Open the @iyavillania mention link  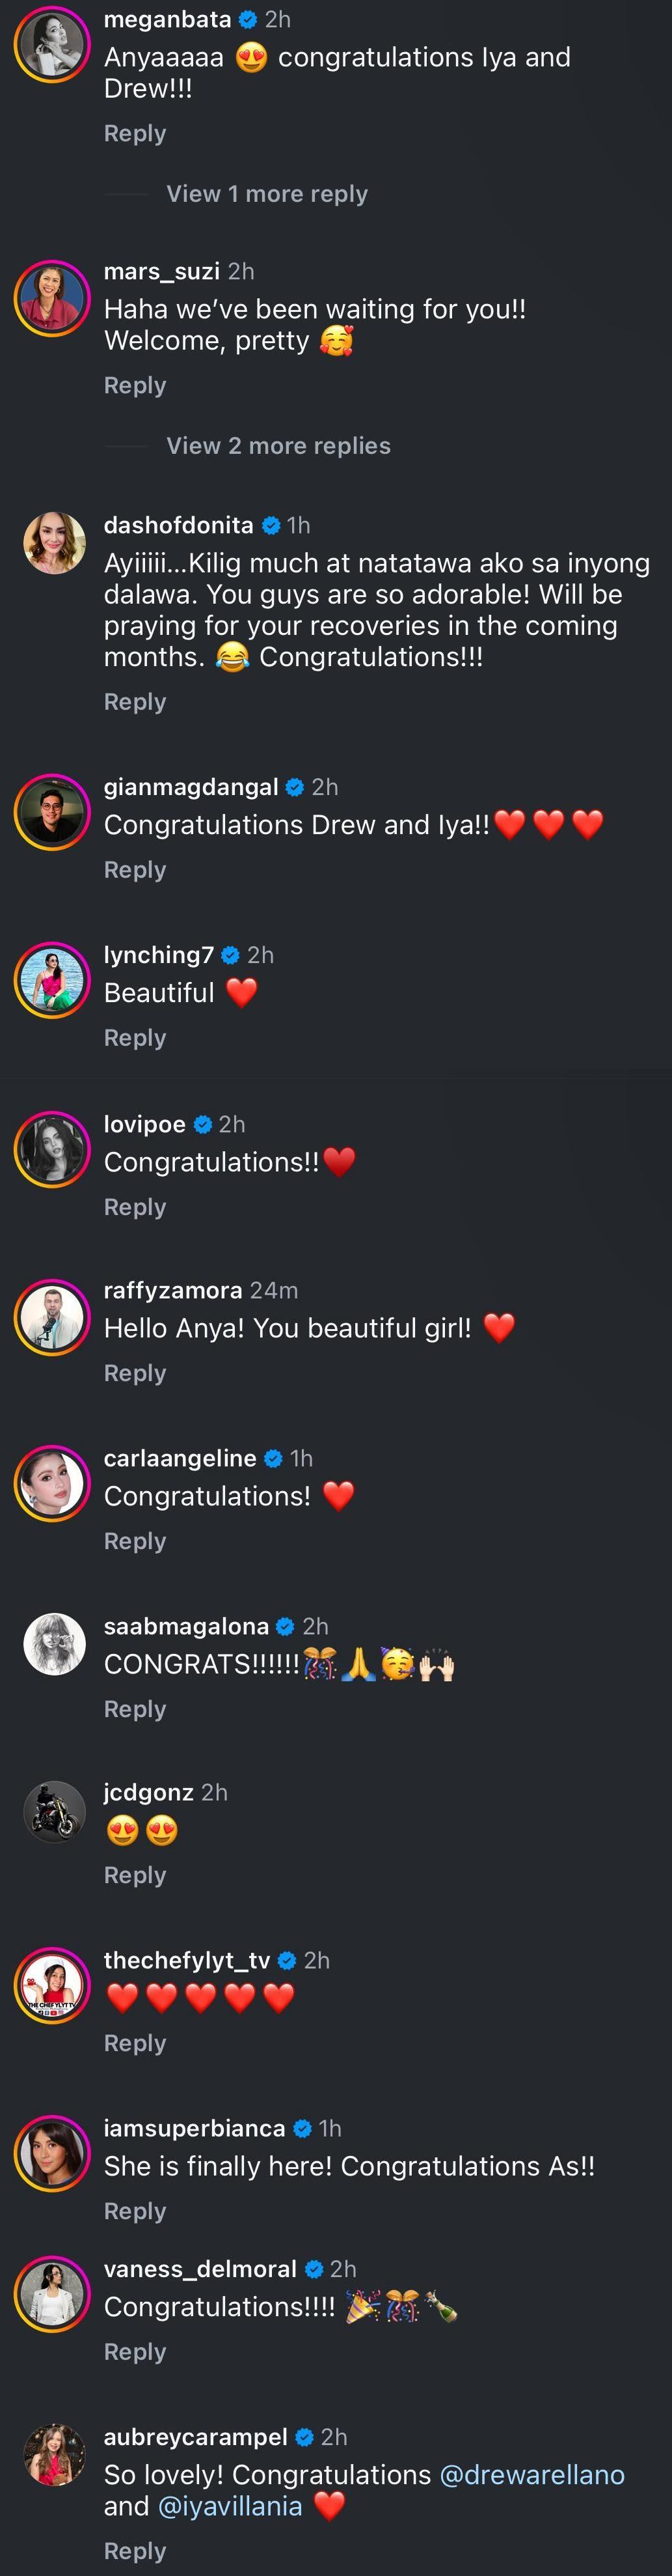(230, 2506)
